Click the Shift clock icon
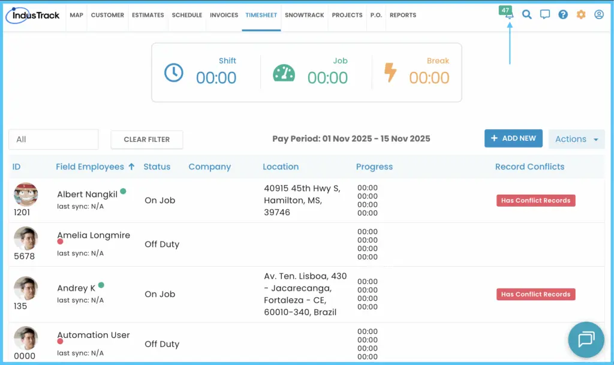 (173, 73)
